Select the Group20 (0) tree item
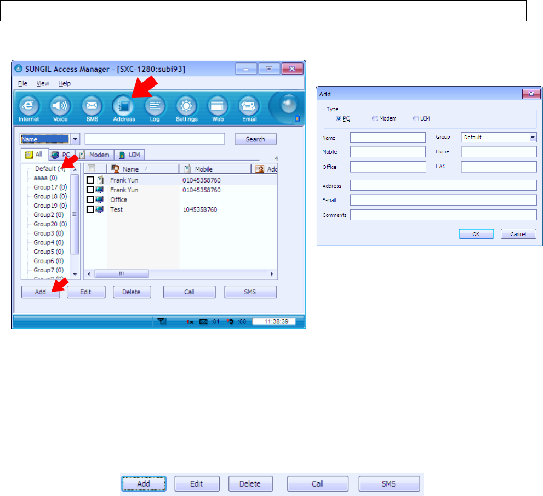 coord(50,224)
